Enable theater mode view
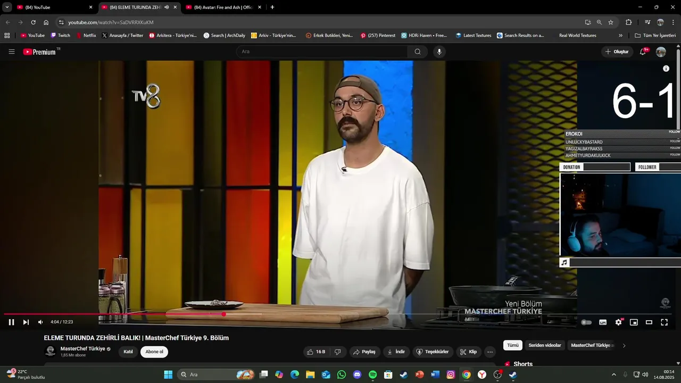681x383 pixels. (x=649, y=322)
